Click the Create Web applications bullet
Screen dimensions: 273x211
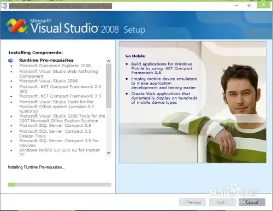pyautogui.click(x=164, y=98)
